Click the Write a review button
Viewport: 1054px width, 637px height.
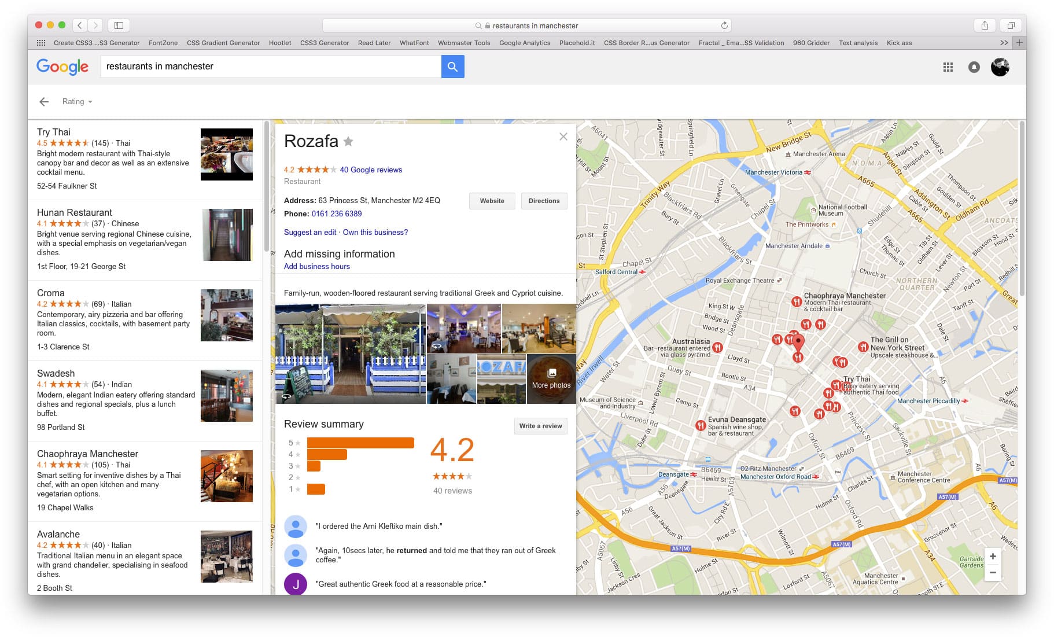pos(540,426)
